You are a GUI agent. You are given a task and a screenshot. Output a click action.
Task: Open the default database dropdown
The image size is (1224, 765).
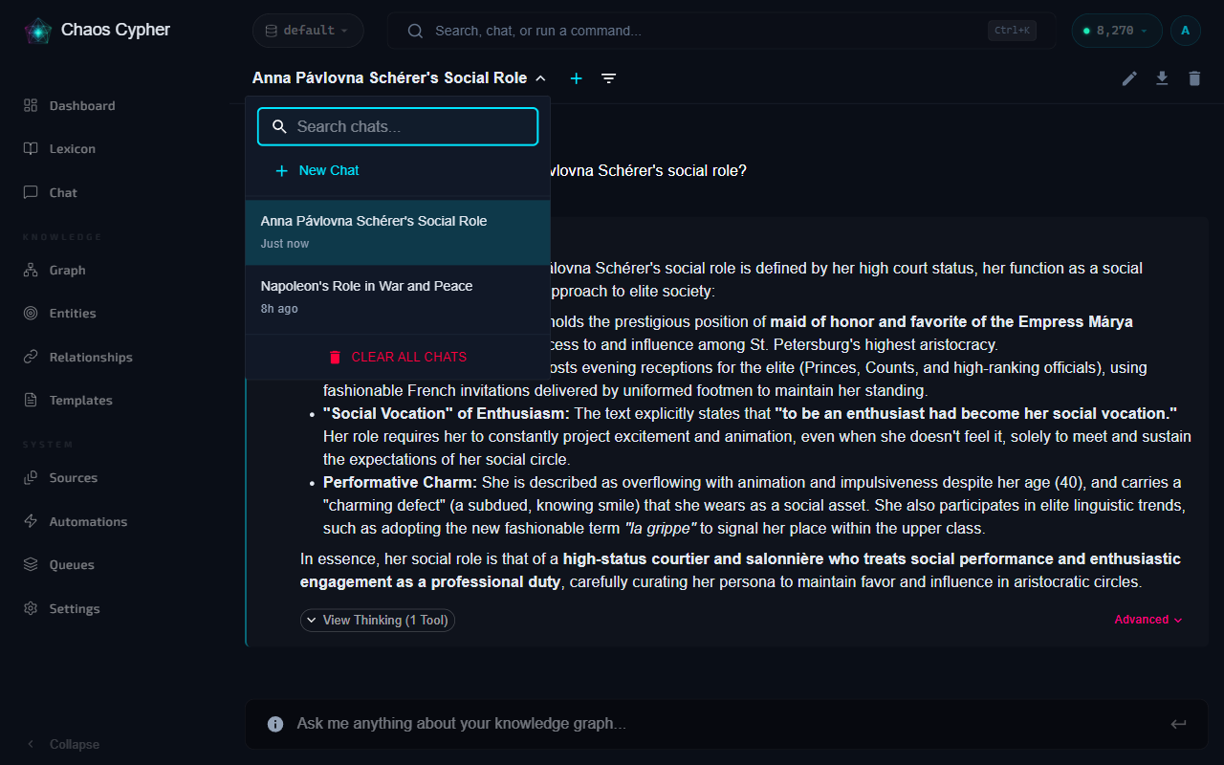pos(308,31)
